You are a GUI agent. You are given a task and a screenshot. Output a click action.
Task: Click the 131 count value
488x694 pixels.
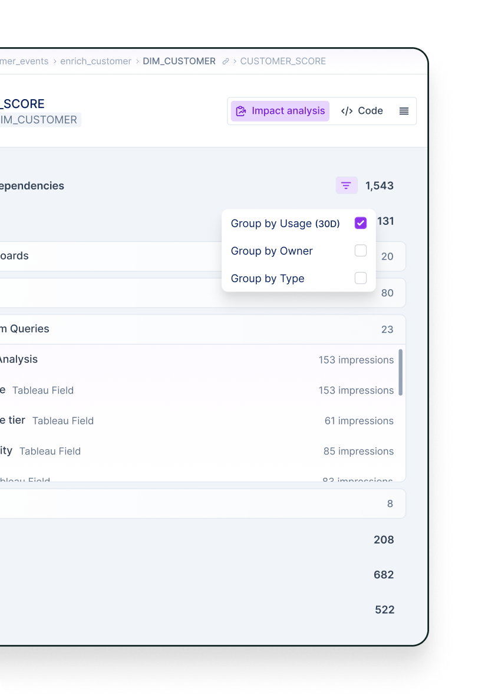385,221
